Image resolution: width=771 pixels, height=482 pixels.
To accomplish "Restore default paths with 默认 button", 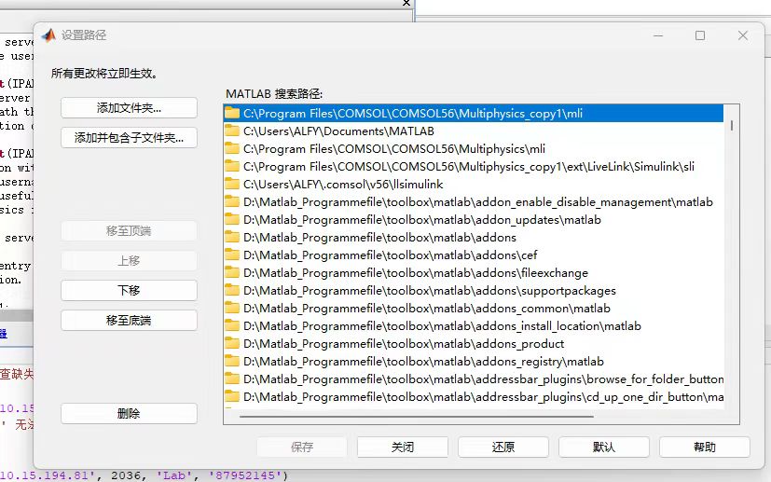I will (603, 448).
